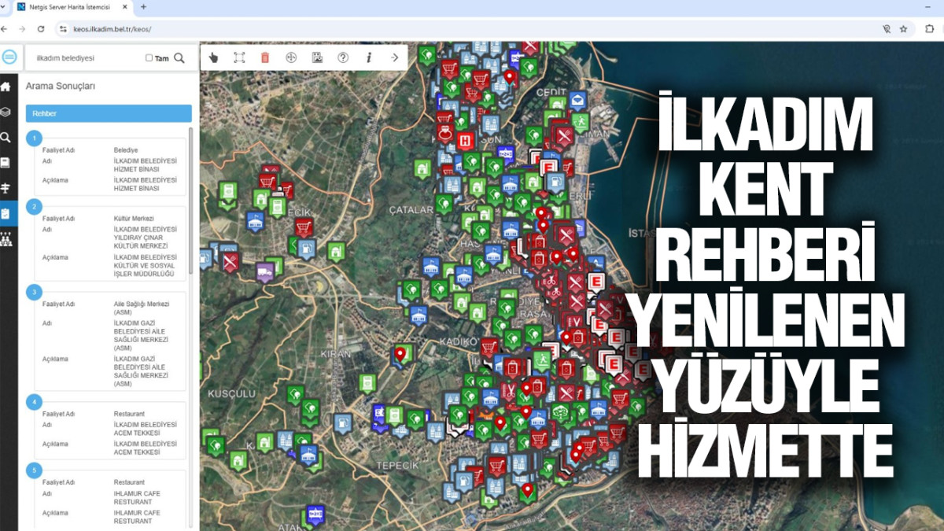Click the red trash delete icon
This screenshot has height=531, width=944.
(x=265, y=57)
